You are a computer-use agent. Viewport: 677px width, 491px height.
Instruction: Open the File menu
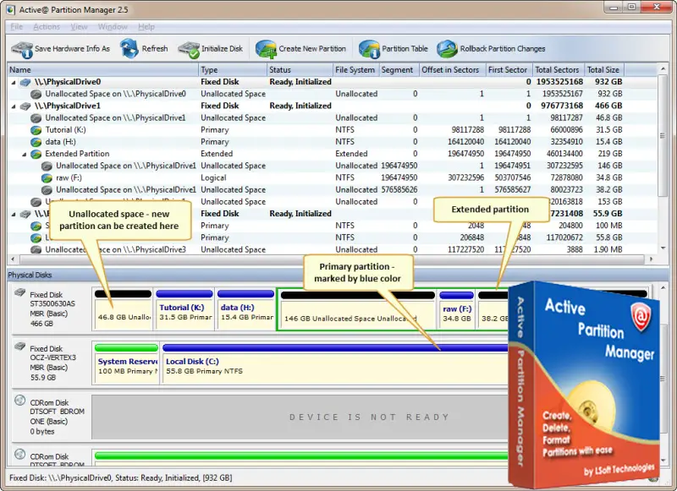(x=17, y=27)
